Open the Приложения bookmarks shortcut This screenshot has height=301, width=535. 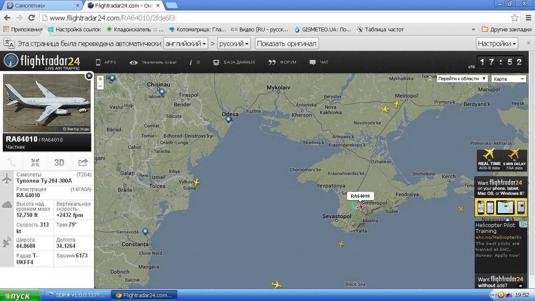click(23, 29)
